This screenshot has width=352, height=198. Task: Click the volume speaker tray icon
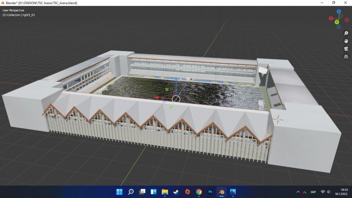pyautogui.click(x=329, y=192)
